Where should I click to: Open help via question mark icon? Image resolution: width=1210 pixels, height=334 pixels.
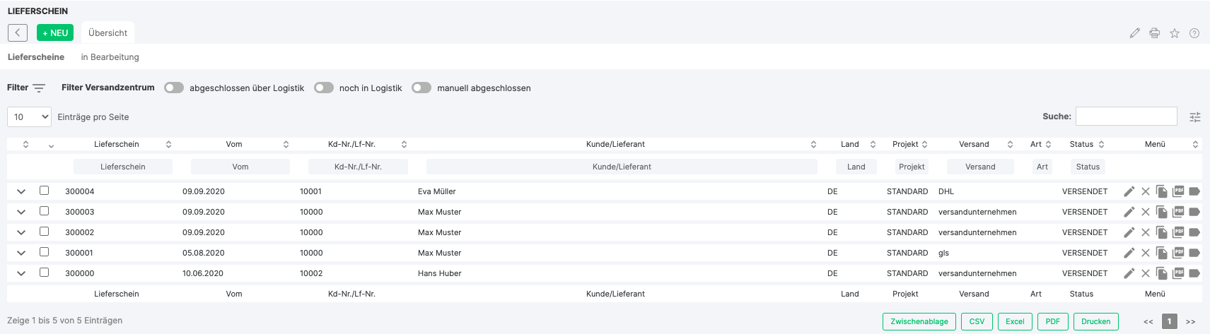pos(1194,33)
